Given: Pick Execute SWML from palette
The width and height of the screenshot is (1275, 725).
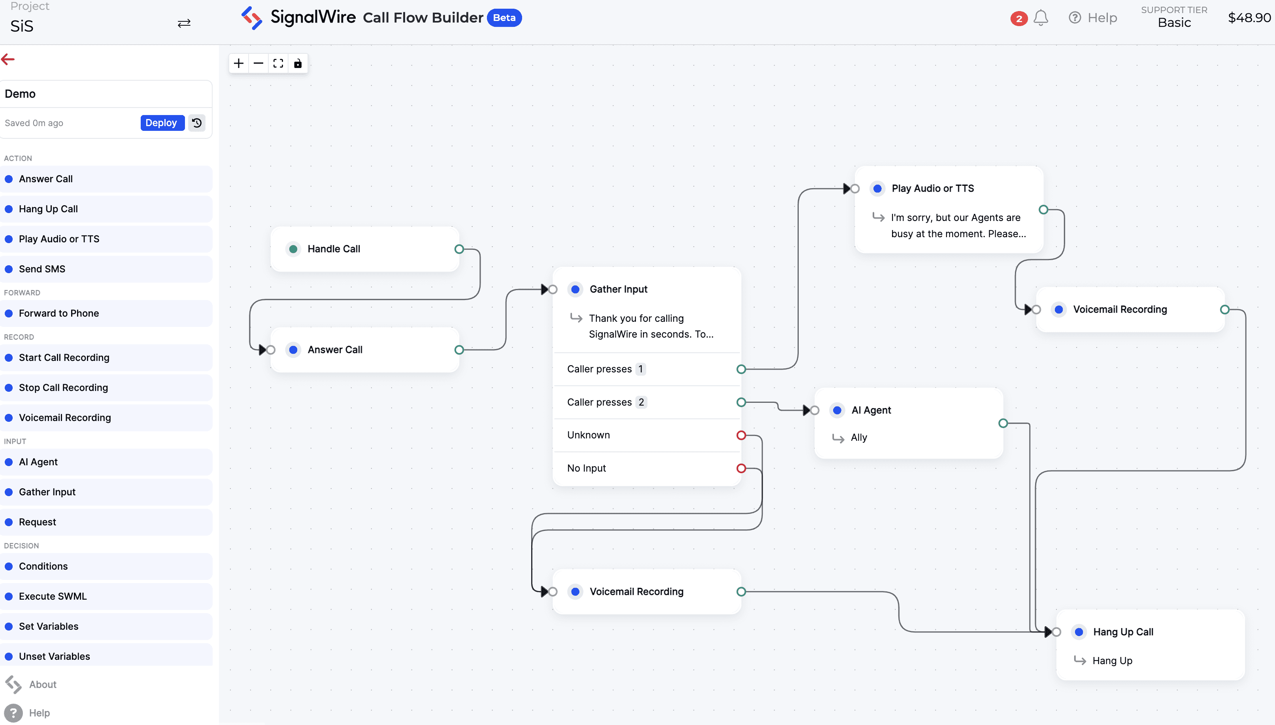Looking at the screenshot, I should pos(106,597).
